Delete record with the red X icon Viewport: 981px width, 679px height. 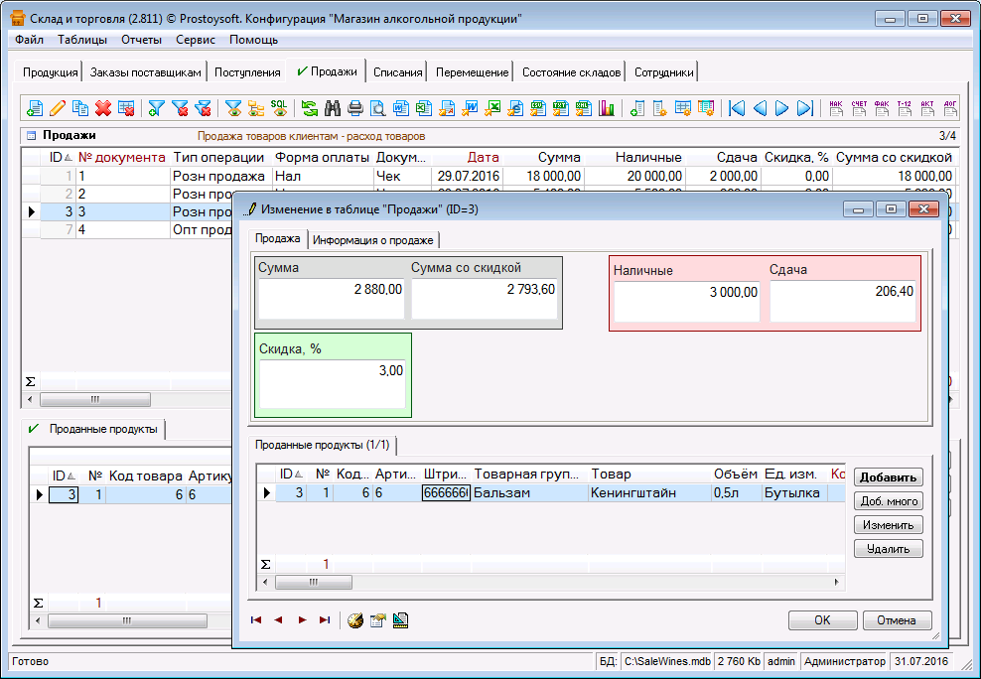pyautogui.click(x=102, y=108)
